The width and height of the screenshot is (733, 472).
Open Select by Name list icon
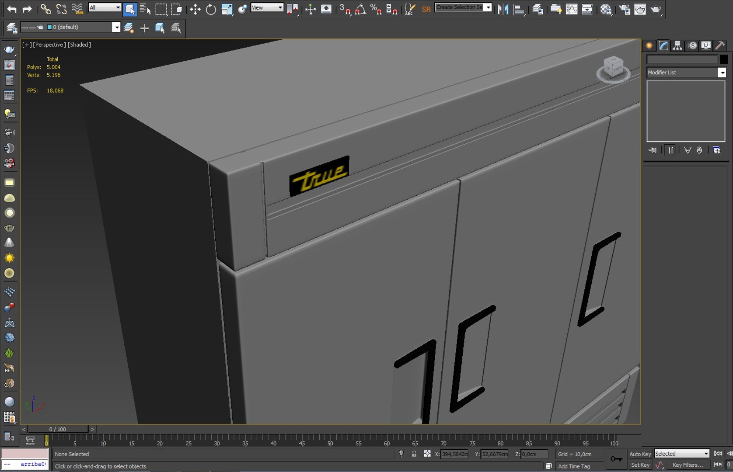pyautogui.click(x=145, y=9)
